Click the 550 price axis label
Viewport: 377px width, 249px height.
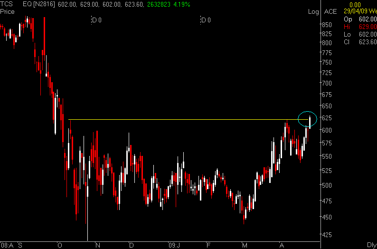[327, 156]
